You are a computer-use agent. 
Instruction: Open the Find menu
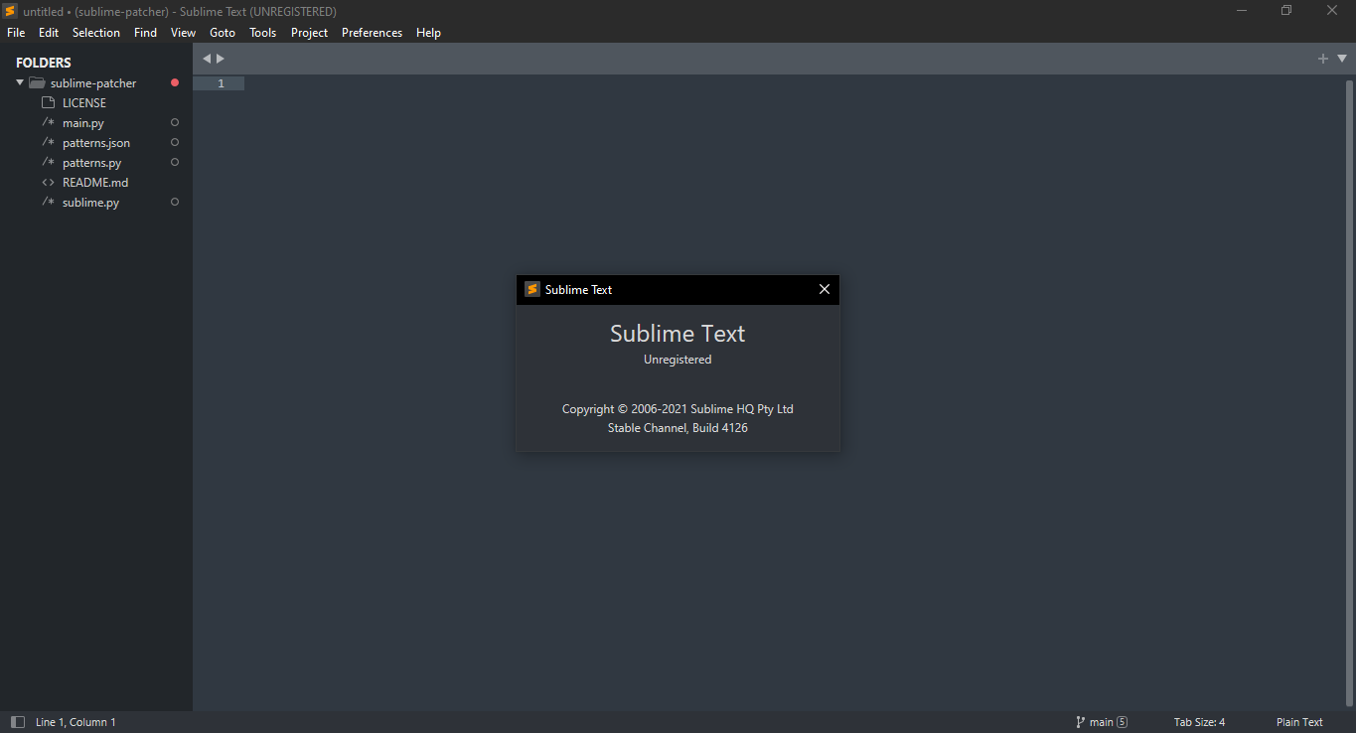(x=145, y=33)
